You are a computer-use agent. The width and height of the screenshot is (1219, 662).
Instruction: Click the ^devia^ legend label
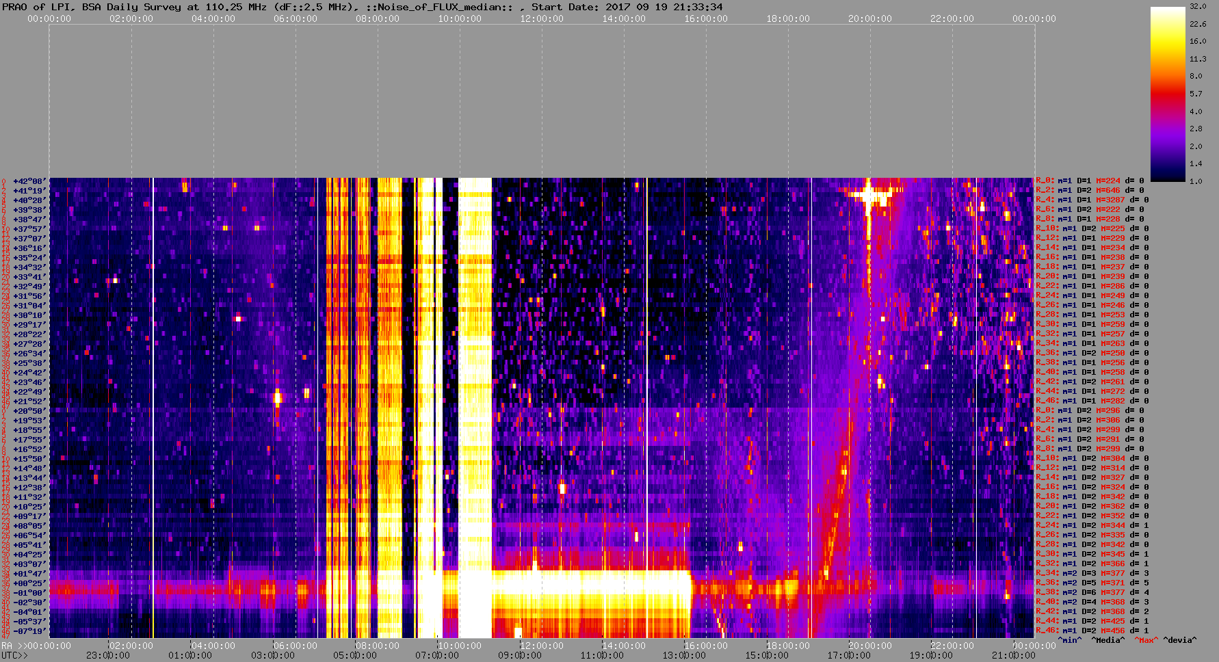[1181, 641]
